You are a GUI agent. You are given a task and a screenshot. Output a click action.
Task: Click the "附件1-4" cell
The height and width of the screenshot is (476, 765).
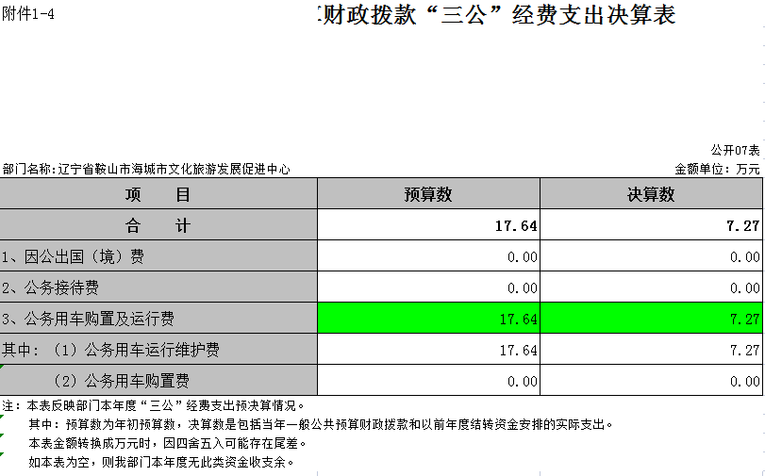point(27,14)
